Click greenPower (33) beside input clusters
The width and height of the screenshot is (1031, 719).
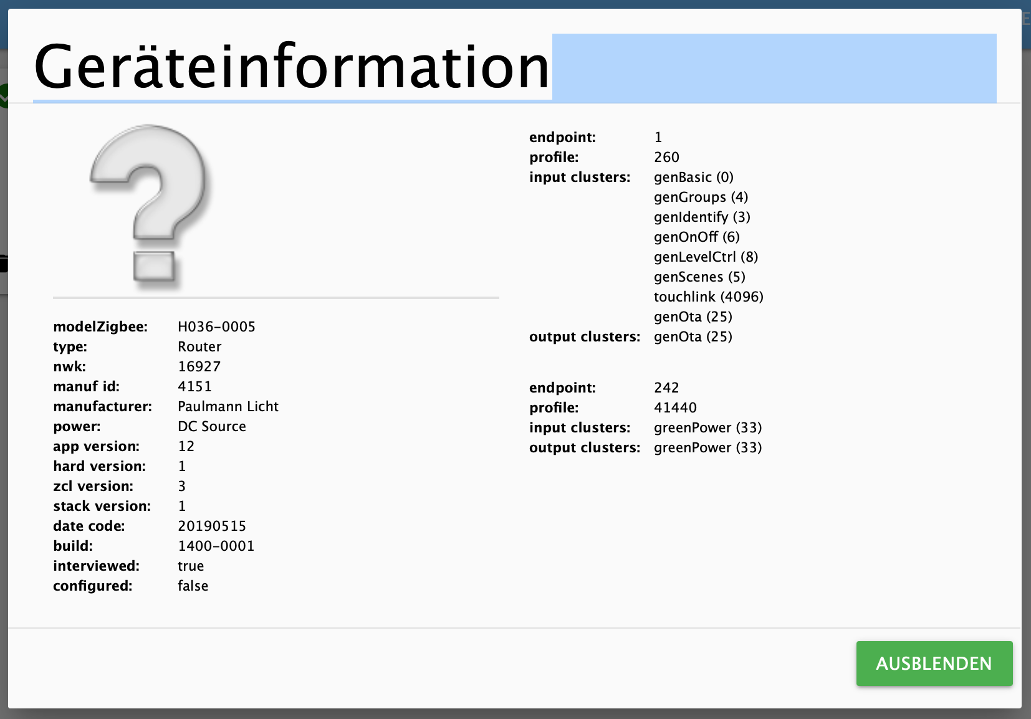(707, 427)
